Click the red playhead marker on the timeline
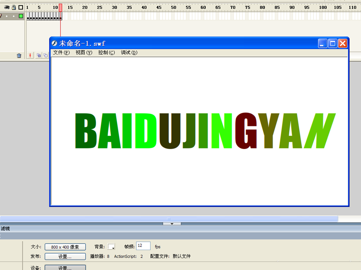The width and height of the screenshot is (361, 270). 60,8
